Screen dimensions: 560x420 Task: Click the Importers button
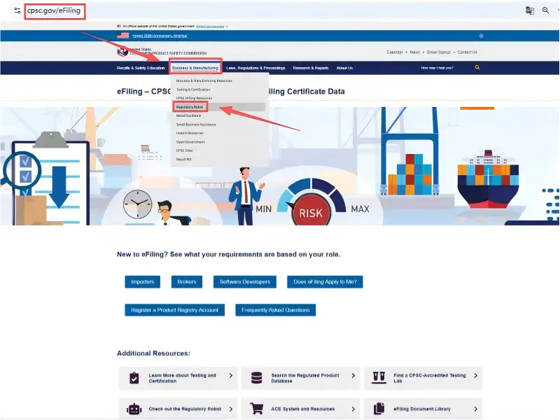(143, 282)
